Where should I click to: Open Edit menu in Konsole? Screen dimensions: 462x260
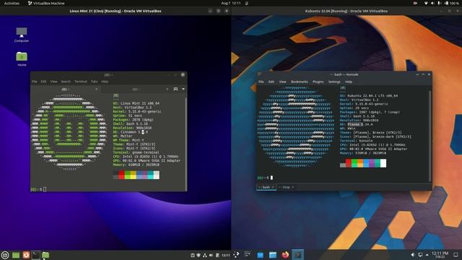271,82
